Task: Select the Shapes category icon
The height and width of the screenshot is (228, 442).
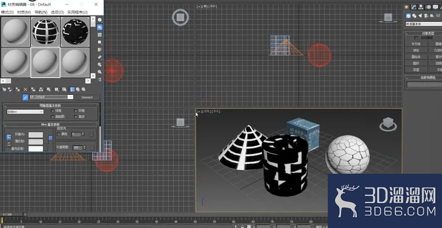Action: (414, 16)
